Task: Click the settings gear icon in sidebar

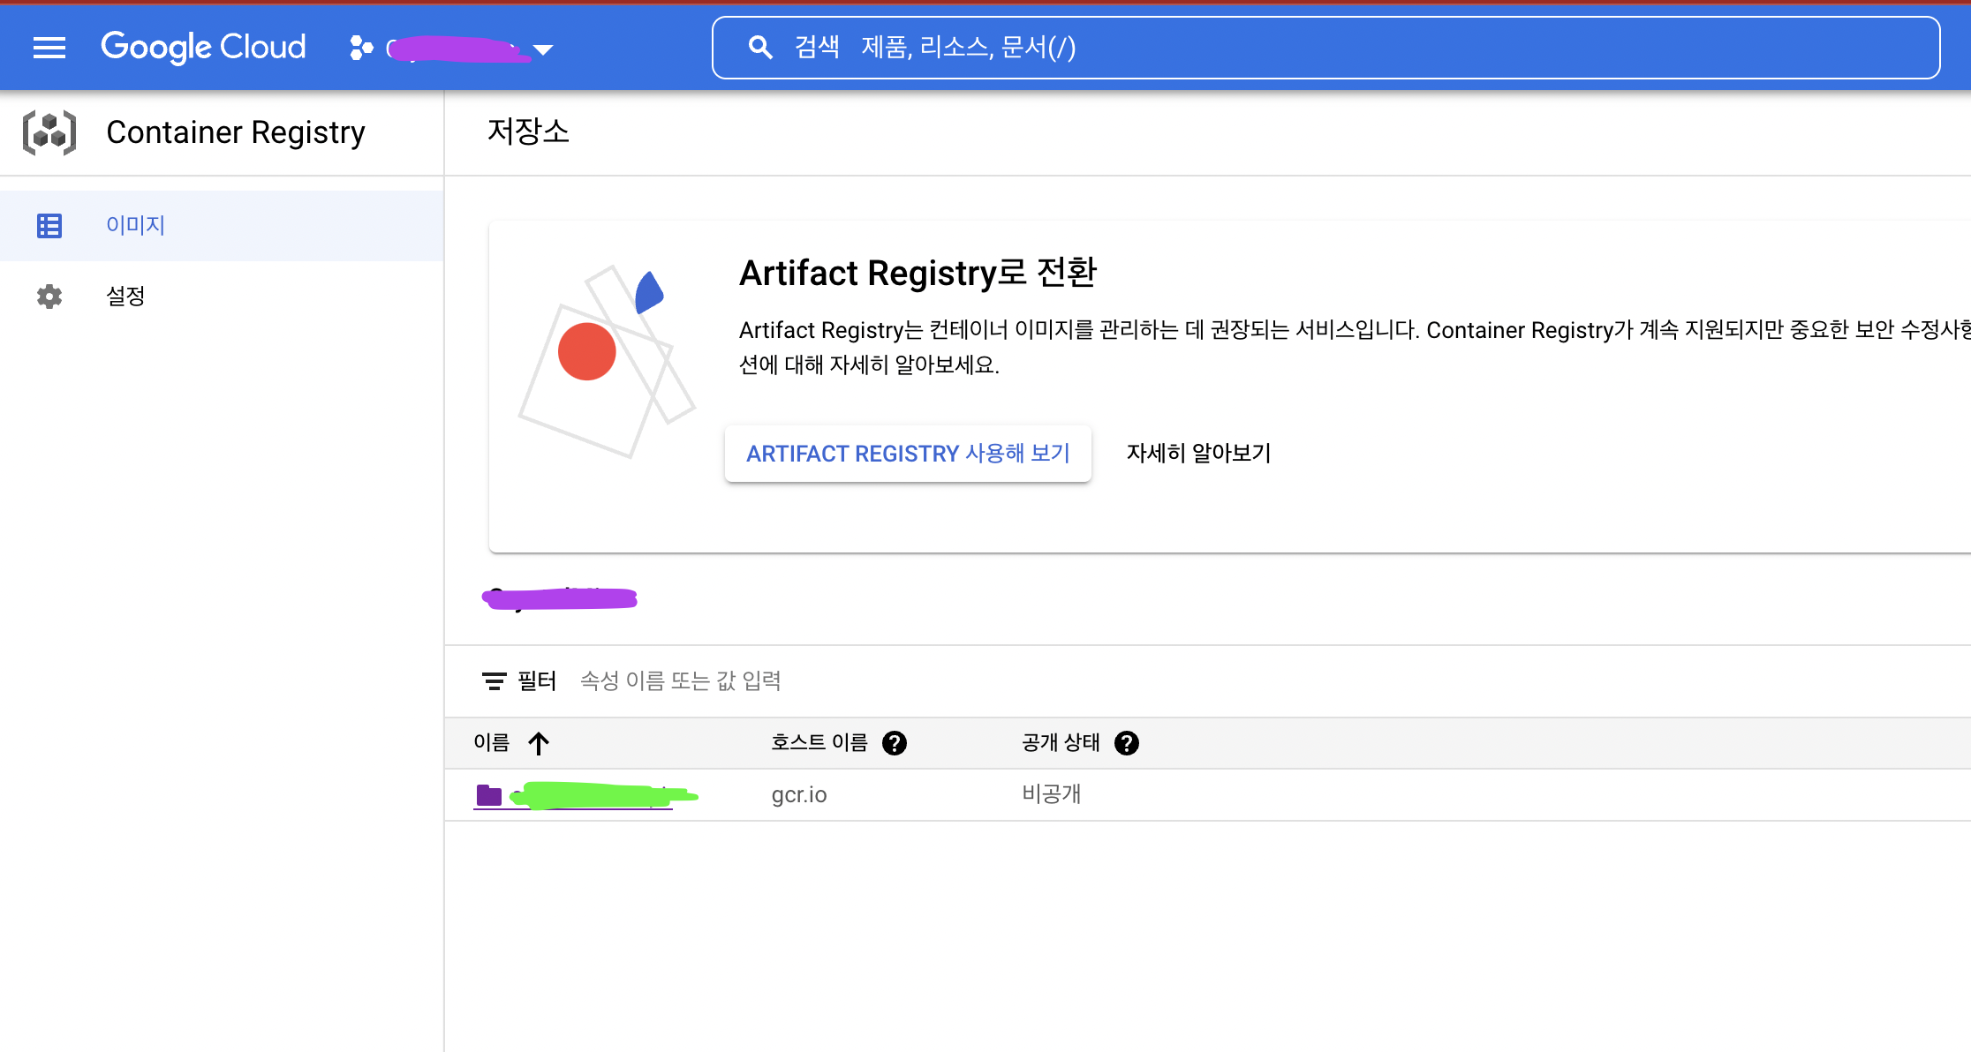Action: pyautogui.click(x=49, y=297)
